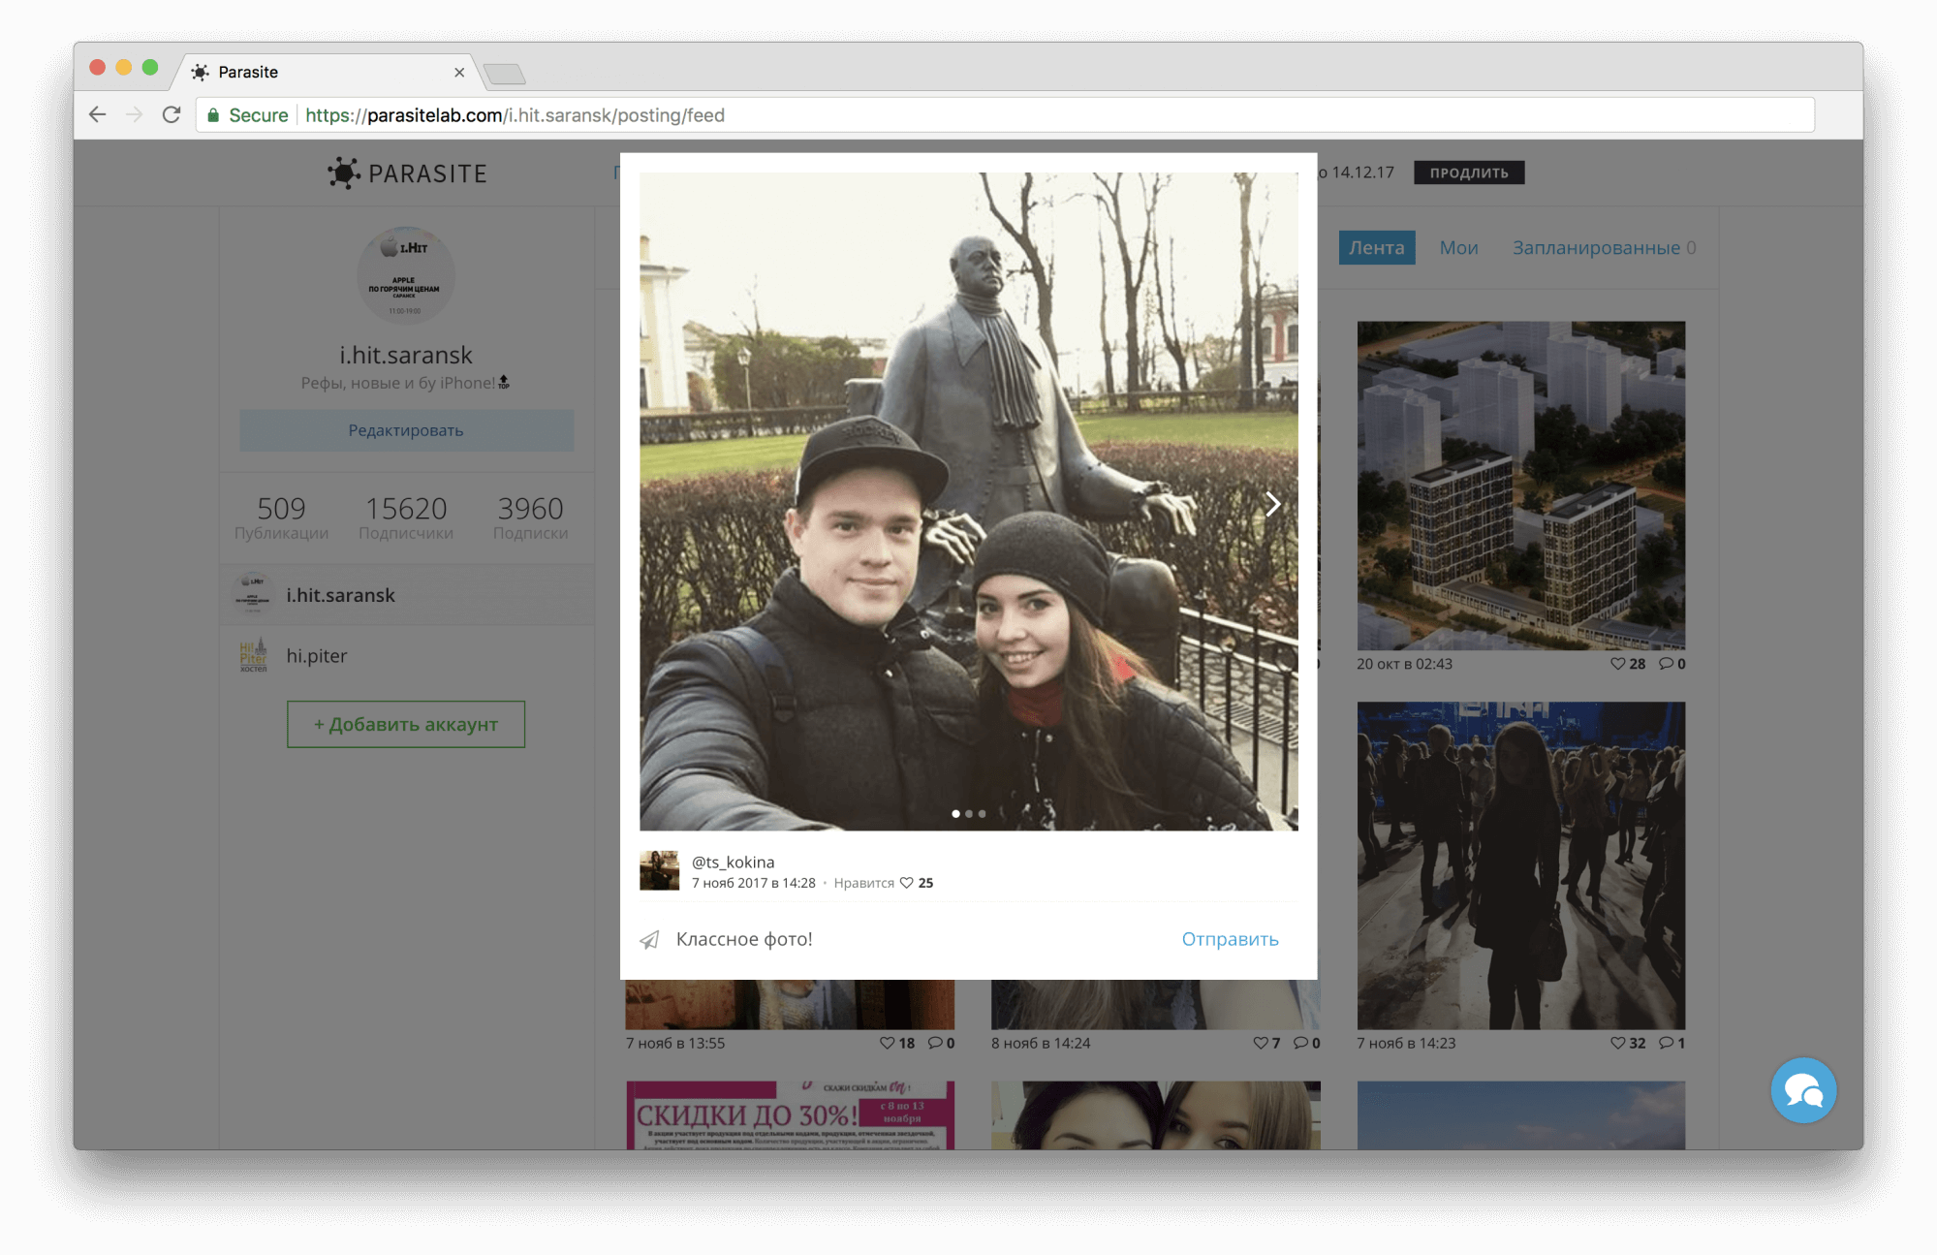
Task: Reload the page with browser refresh icon
Action: coord(172,115)
